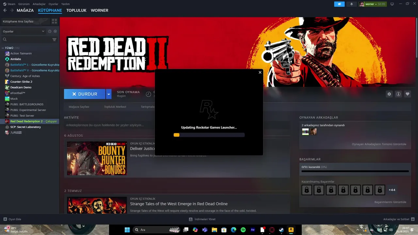Image resolution: width=418 pixels, height=235 pixels.
Task: Open Windows Start menu
Action: coord(127,230)
